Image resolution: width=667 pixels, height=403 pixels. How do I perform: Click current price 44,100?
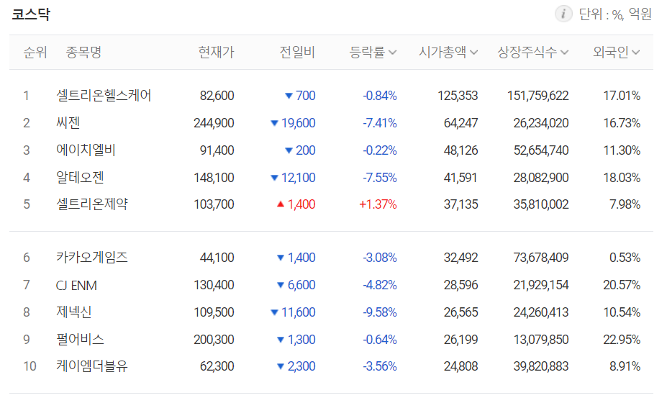click(217, 258)
